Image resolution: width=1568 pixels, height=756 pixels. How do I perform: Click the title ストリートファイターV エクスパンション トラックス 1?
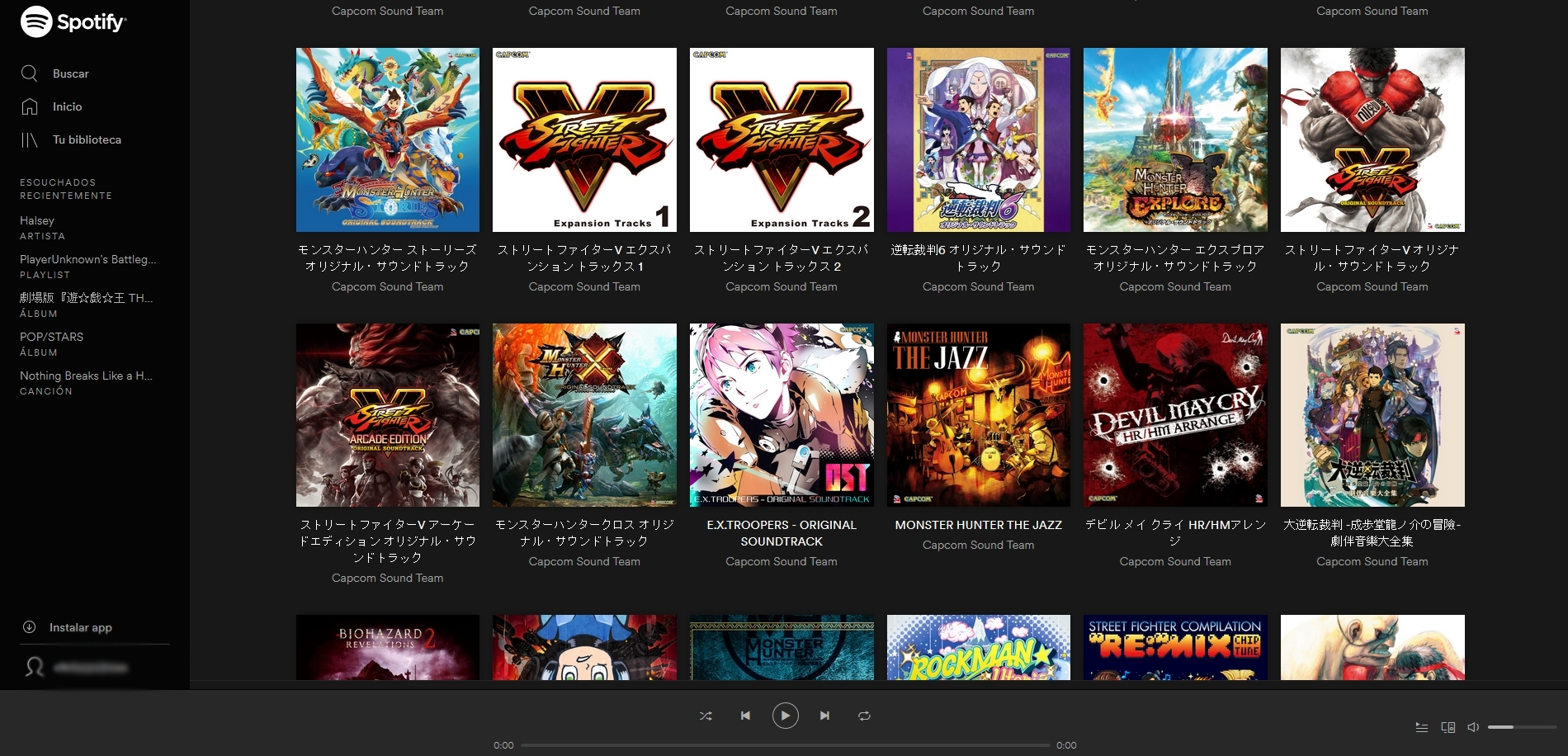click(584, 258)
